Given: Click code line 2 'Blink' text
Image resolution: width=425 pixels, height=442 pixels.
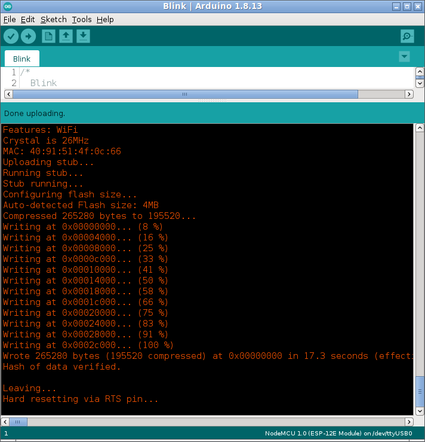Looking at the screenshot, I should 44,83.
